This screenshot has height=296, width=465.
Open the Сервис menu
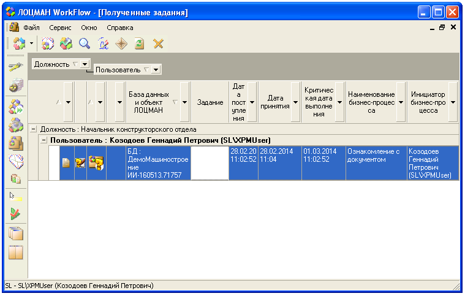point(60,28)
